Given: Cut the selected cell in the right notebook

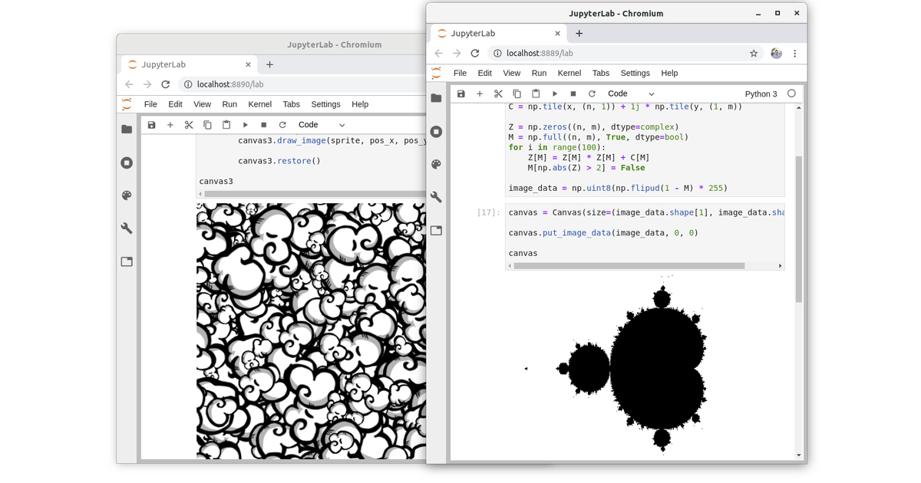Looking at the screenshot, I should [x=498, y=94].
